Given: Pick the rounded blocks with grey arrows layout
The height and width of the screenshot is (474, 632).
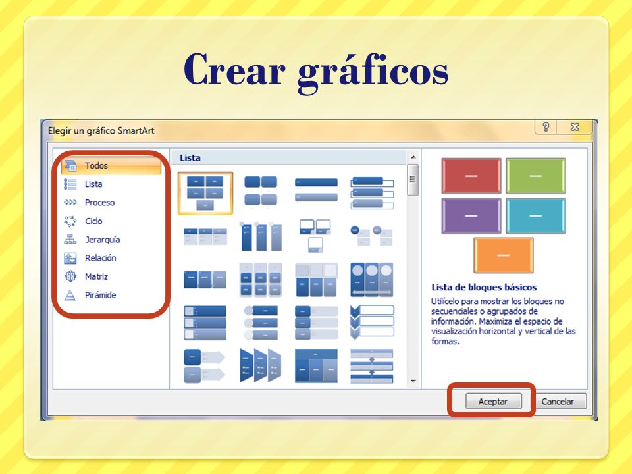Looking at the screenshot, I should pyautogui.click(x=205, y=366).
